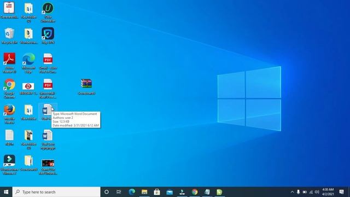Select the Word document below the highlighted one

point(48,136)
